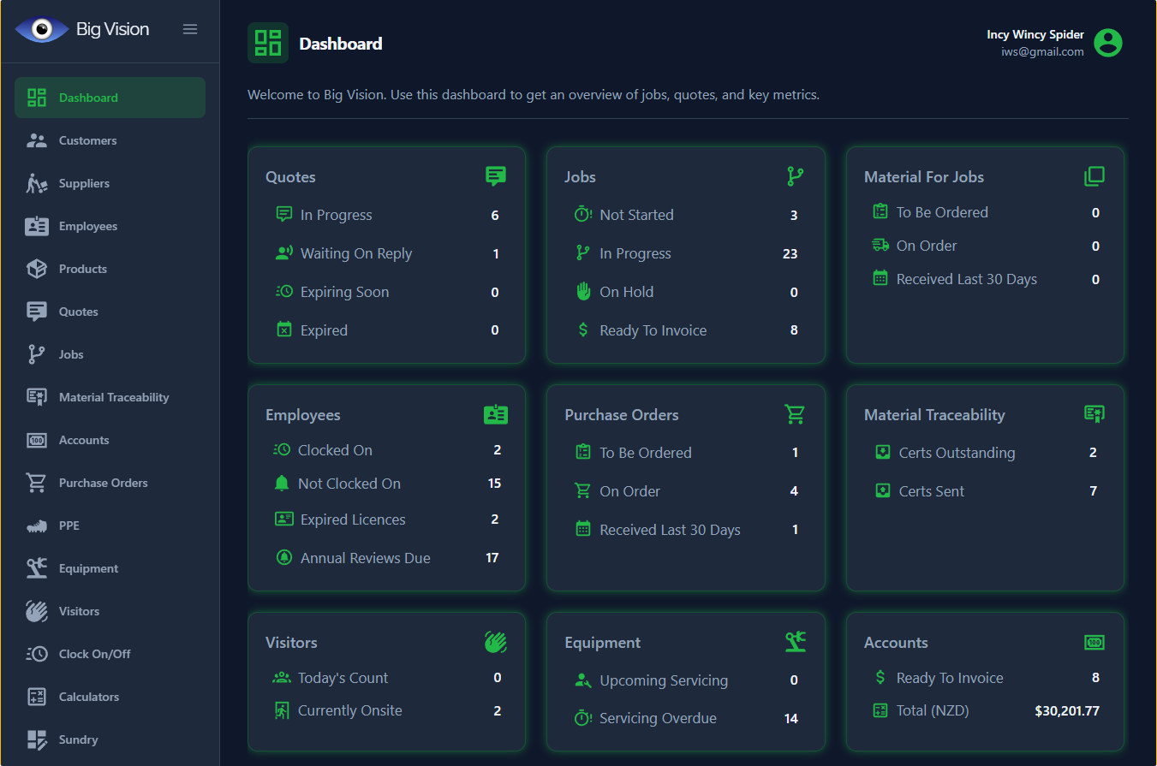Click the Visitors card waving hand icon

(495, 642)
